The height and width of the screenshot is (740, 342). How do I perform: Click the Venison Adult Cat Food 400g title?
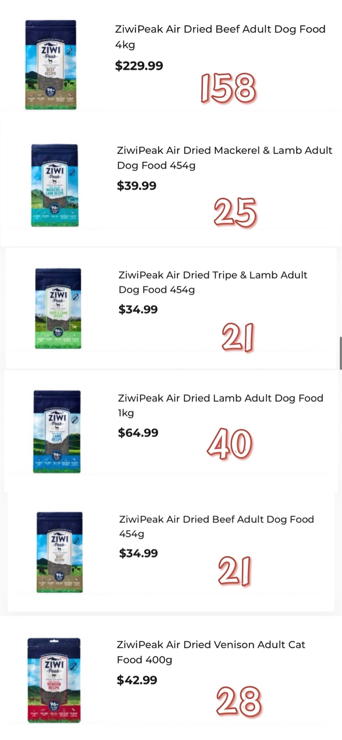(x=211, y=652)
